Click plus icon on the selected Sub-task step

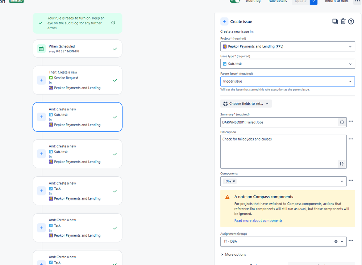(41, 117)
